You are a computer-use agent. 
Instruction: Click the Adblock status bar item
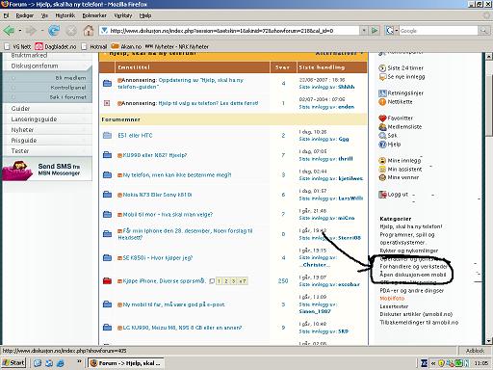pyautogui.click(x=475, y=351)
